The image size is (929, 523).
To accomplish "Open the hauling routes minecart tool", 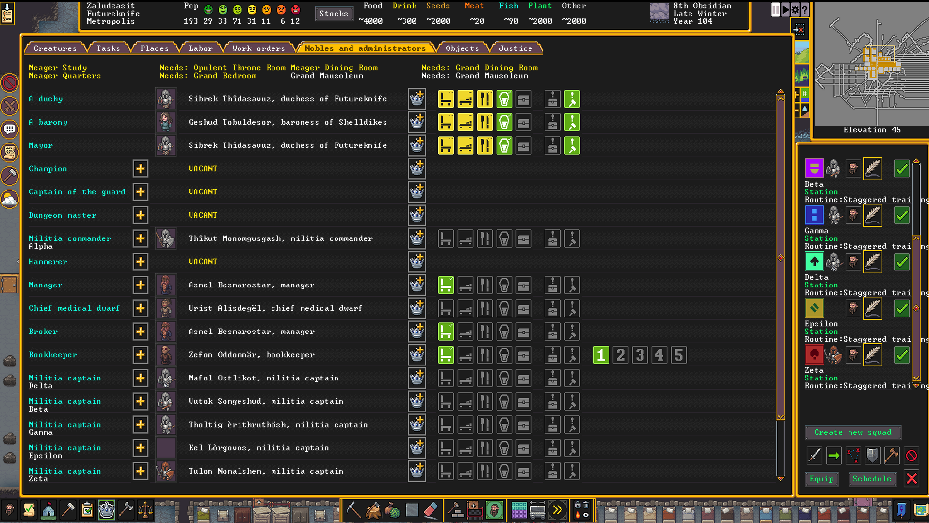I will [538, 509].
